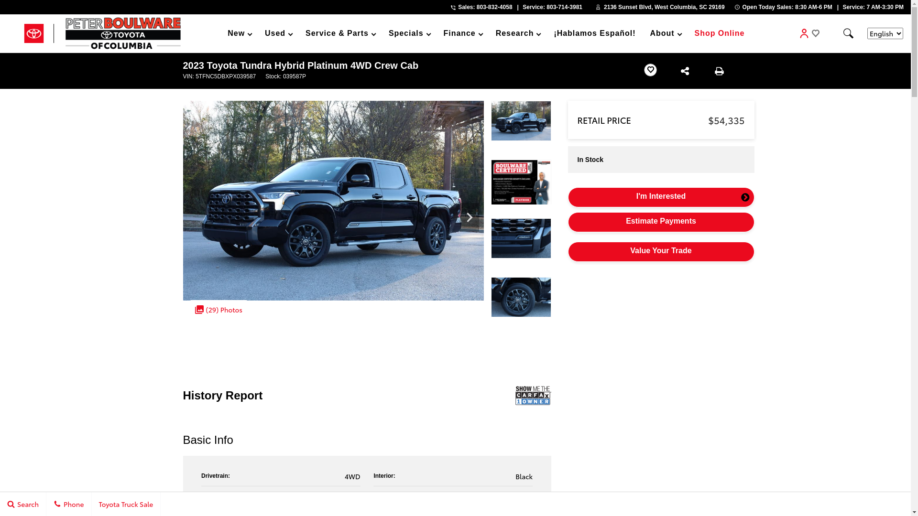The image size is (918, 516).
Task: Open the user account icon
Action: pos(804,33)
